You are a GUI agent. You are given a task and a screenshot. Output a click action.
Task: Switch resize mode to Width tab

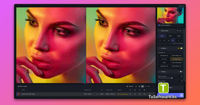(170, 36)
